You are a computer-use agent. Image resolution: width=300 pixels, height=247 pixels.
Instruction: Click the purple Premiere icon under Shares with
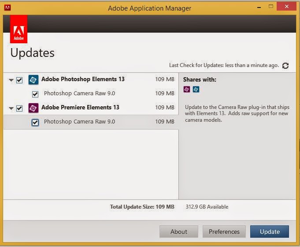(187, 89)
